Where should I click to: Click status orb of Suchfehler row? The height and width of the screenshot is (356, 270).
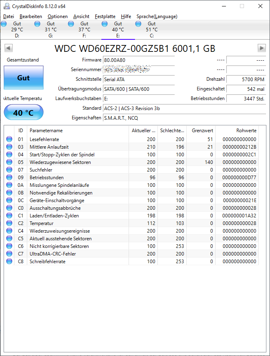click(x=9, y=170)
